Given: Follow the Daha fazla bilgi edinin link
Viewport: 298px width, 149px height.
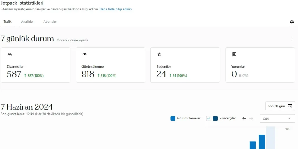Looking at the screenshot, I should tap(116, 9).
